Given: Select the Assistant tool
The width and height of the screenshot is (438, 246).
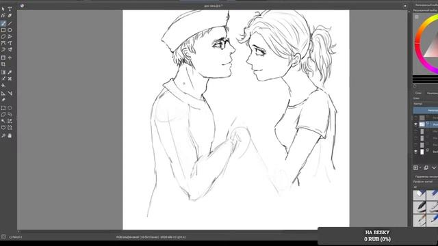Looking at the screenshot, I should 3,94.
